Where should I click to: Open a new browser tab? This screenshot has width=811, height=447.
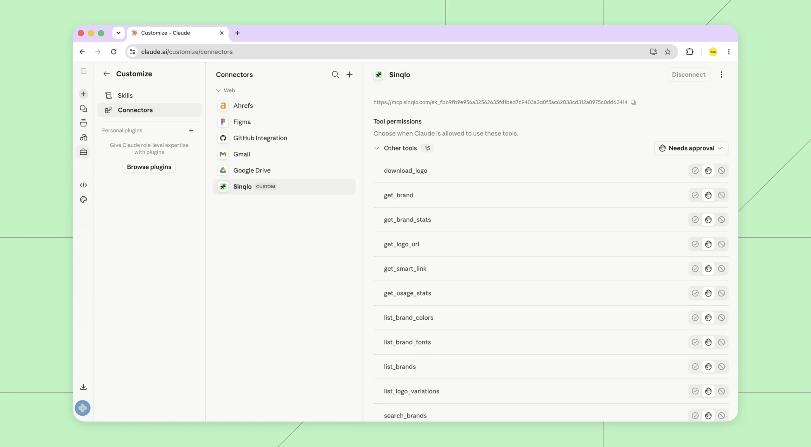[x=238, y=33]
